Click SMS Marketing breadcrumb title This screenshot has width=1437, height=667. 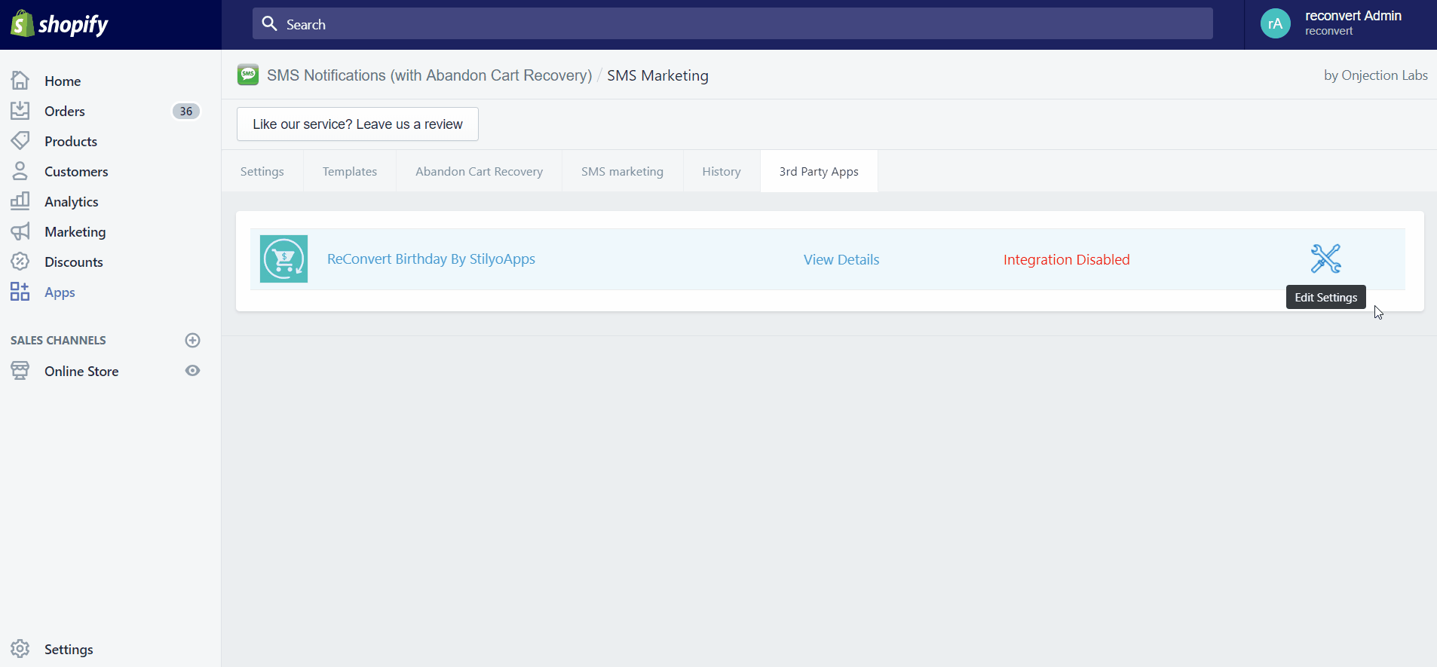(x=657, y=75)
